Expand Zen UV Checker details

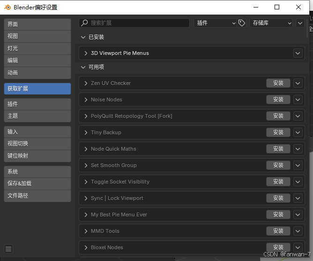tap(86, 83)
